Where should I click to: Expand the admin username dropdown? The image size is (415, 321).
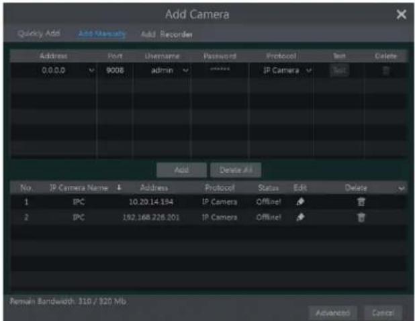coord(186,71)
